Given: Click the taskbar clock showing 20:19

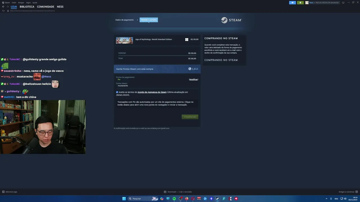Looking at the screenshot, I should tap(353, 199).
